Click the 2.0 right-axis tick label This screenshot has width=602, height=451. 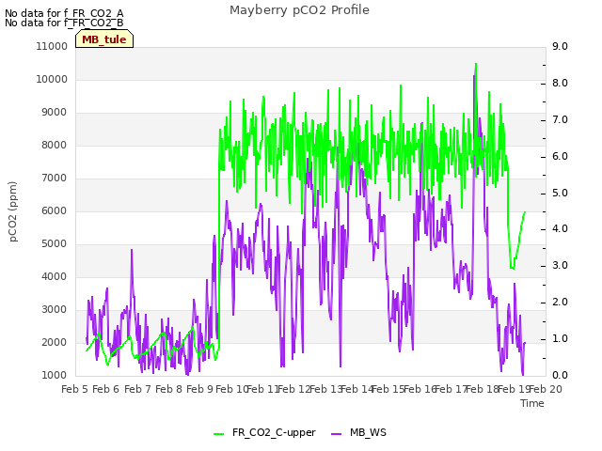coord(560,303)
